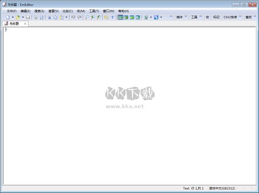Click the second green find icon

point(93,17)
